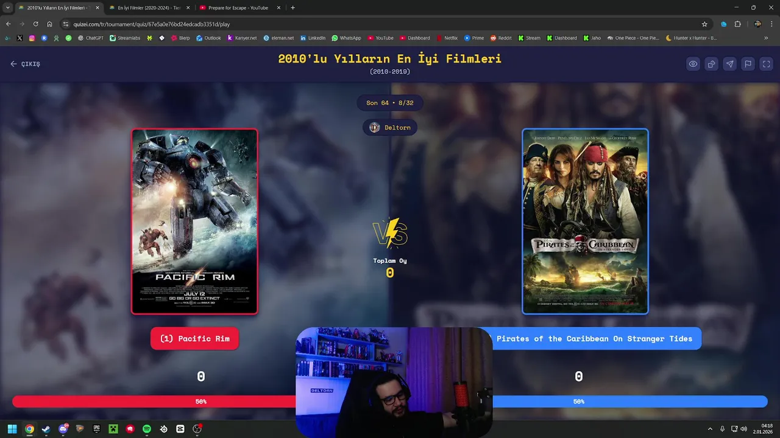
Task: Open the YouTube bookmark
Action: [x=380, y=38]
